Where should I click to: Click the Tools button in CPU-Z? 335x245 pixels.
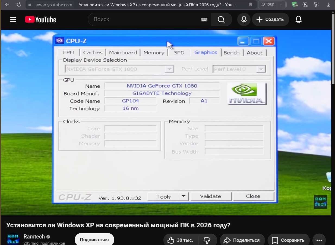(163, 196)
